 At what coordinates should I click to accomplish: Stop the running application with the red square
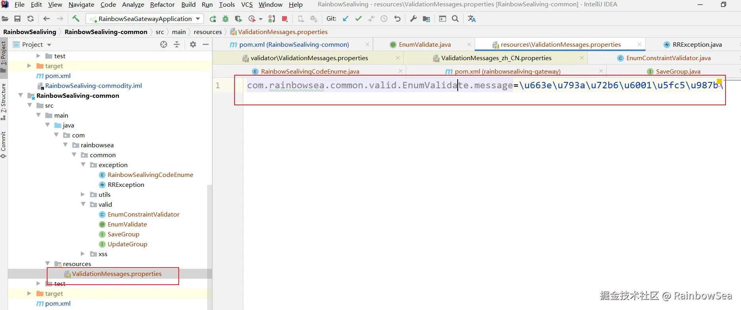tap(285, 19)
